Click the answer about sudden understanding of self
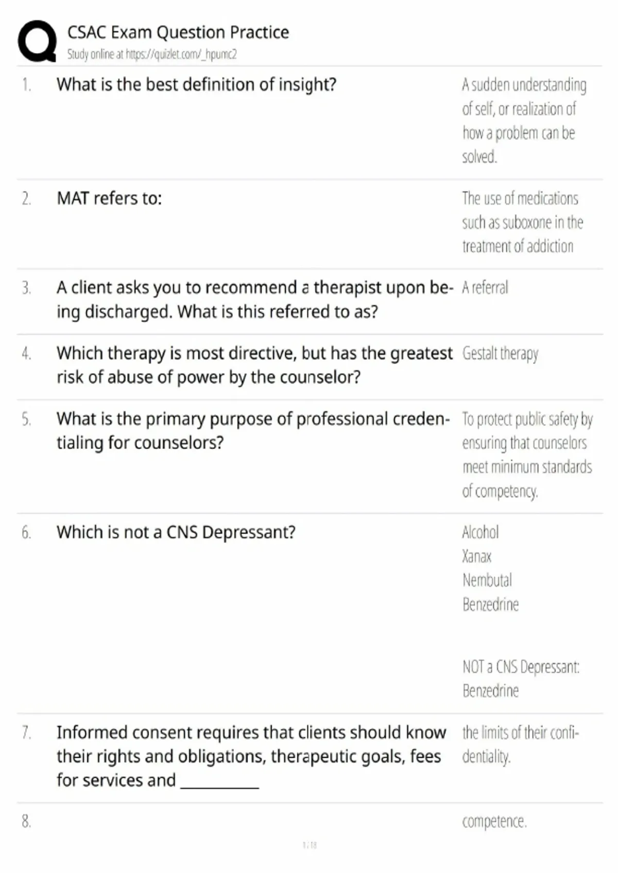Viewport: 618px width, 875px height. tap(524, 121)
